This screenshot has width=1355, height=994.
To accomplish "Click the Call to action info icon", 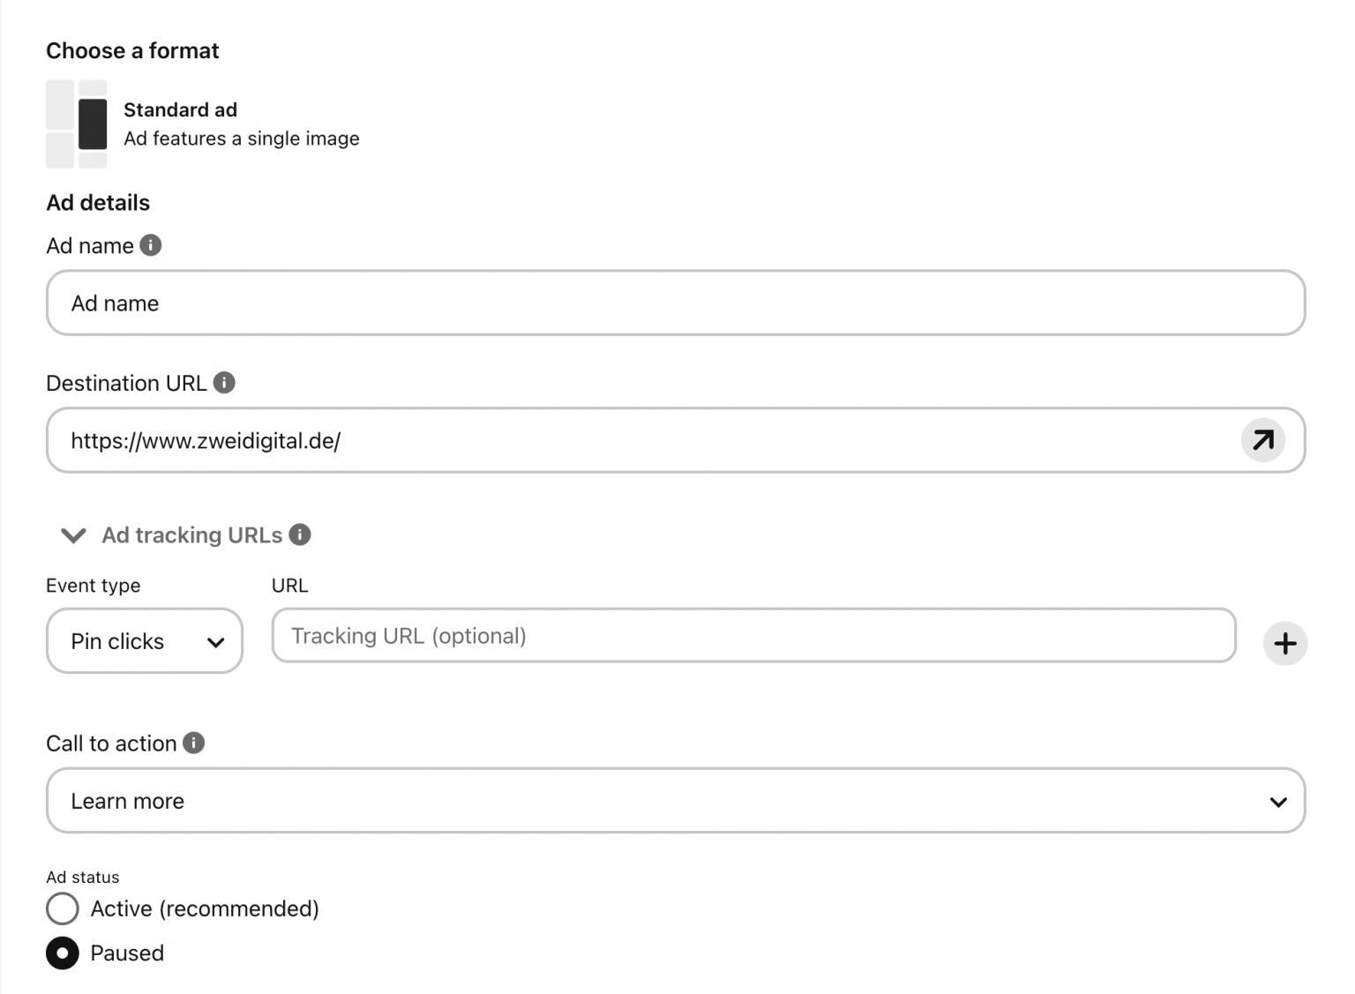I will (194, 743).
